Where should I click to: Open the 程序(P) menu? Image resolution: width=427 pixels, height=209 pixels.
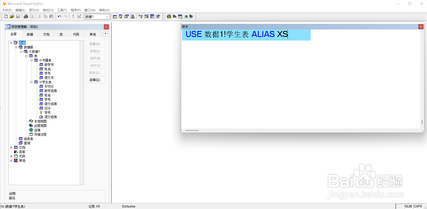pos(76,10)
